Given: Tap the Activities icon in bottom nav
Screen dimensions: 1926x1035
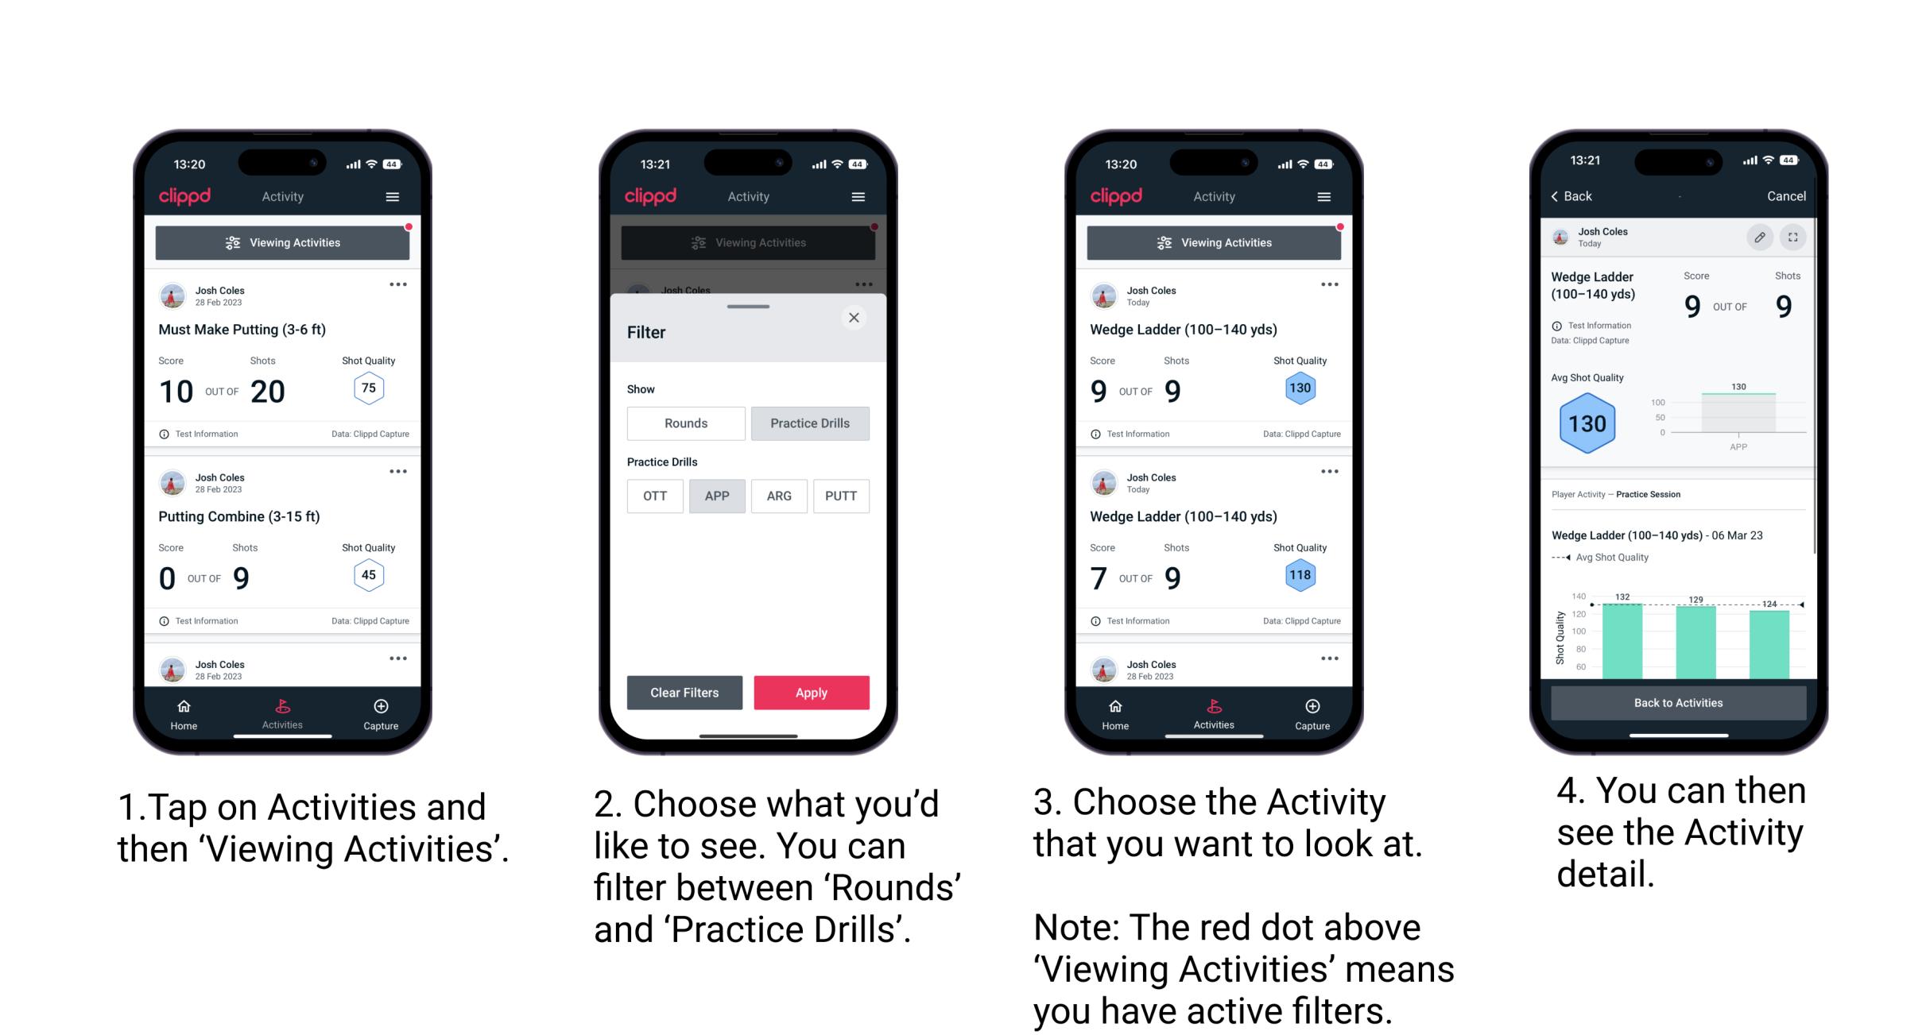Looking at the screenshot, I should coord(282,711).
